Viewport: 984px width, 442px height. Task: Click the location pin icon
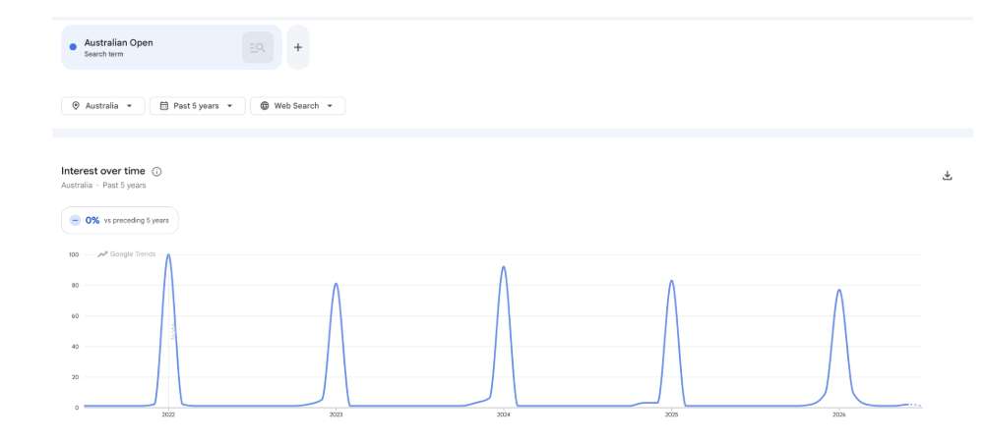click(76, 106)
